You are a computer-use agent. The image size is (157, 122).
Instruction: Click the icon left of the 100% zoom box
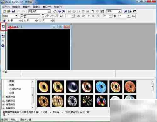click(x=102, y=11)
